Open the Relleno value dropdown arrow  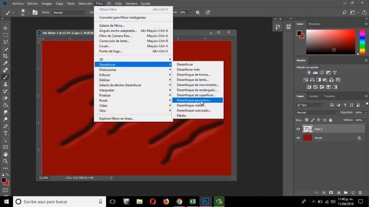coord(366,120)
